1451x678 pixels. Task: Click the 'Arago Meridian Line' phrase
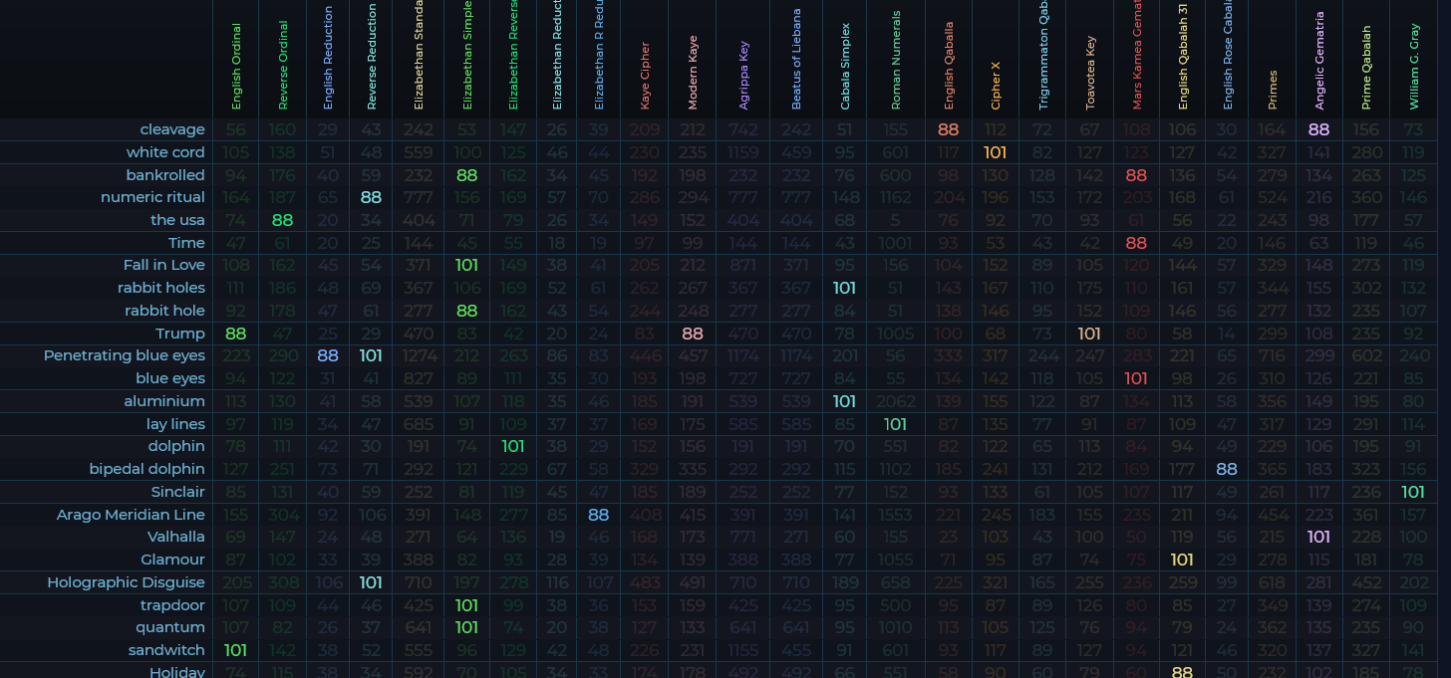click(131, 515)
